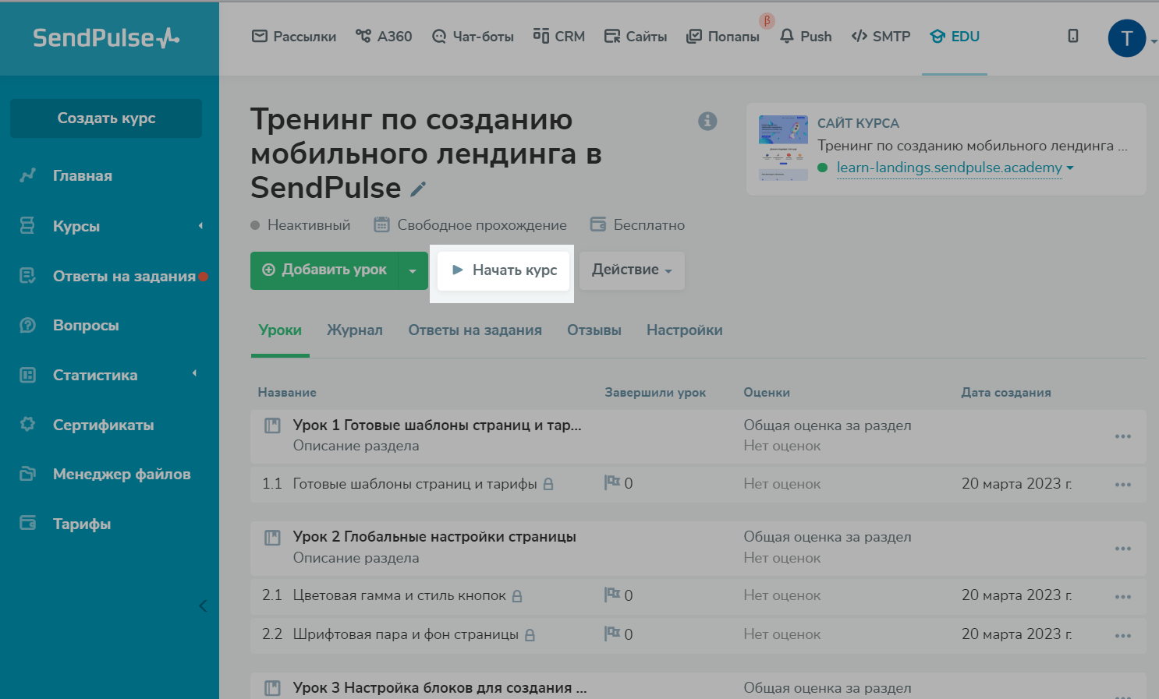This screenshot has height=699, width=1159.
Task: Click the pencil icon to edit course title
Action: pyautogui.click(x=419, y=189)
